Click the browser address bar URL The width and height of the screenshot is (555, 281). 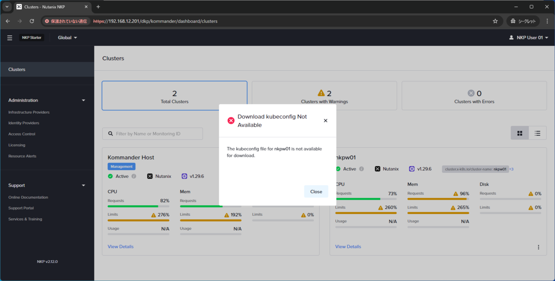[155, 21]
